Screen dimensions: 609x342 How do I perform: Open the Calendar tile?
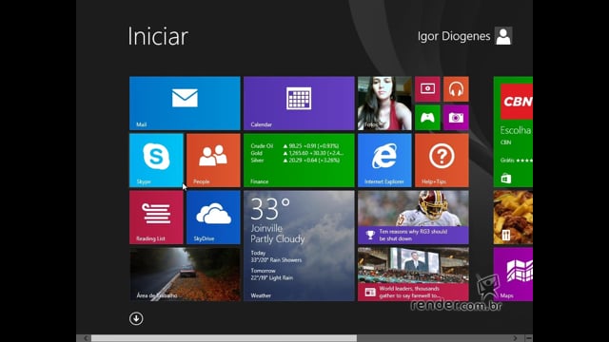click(299, 104)
